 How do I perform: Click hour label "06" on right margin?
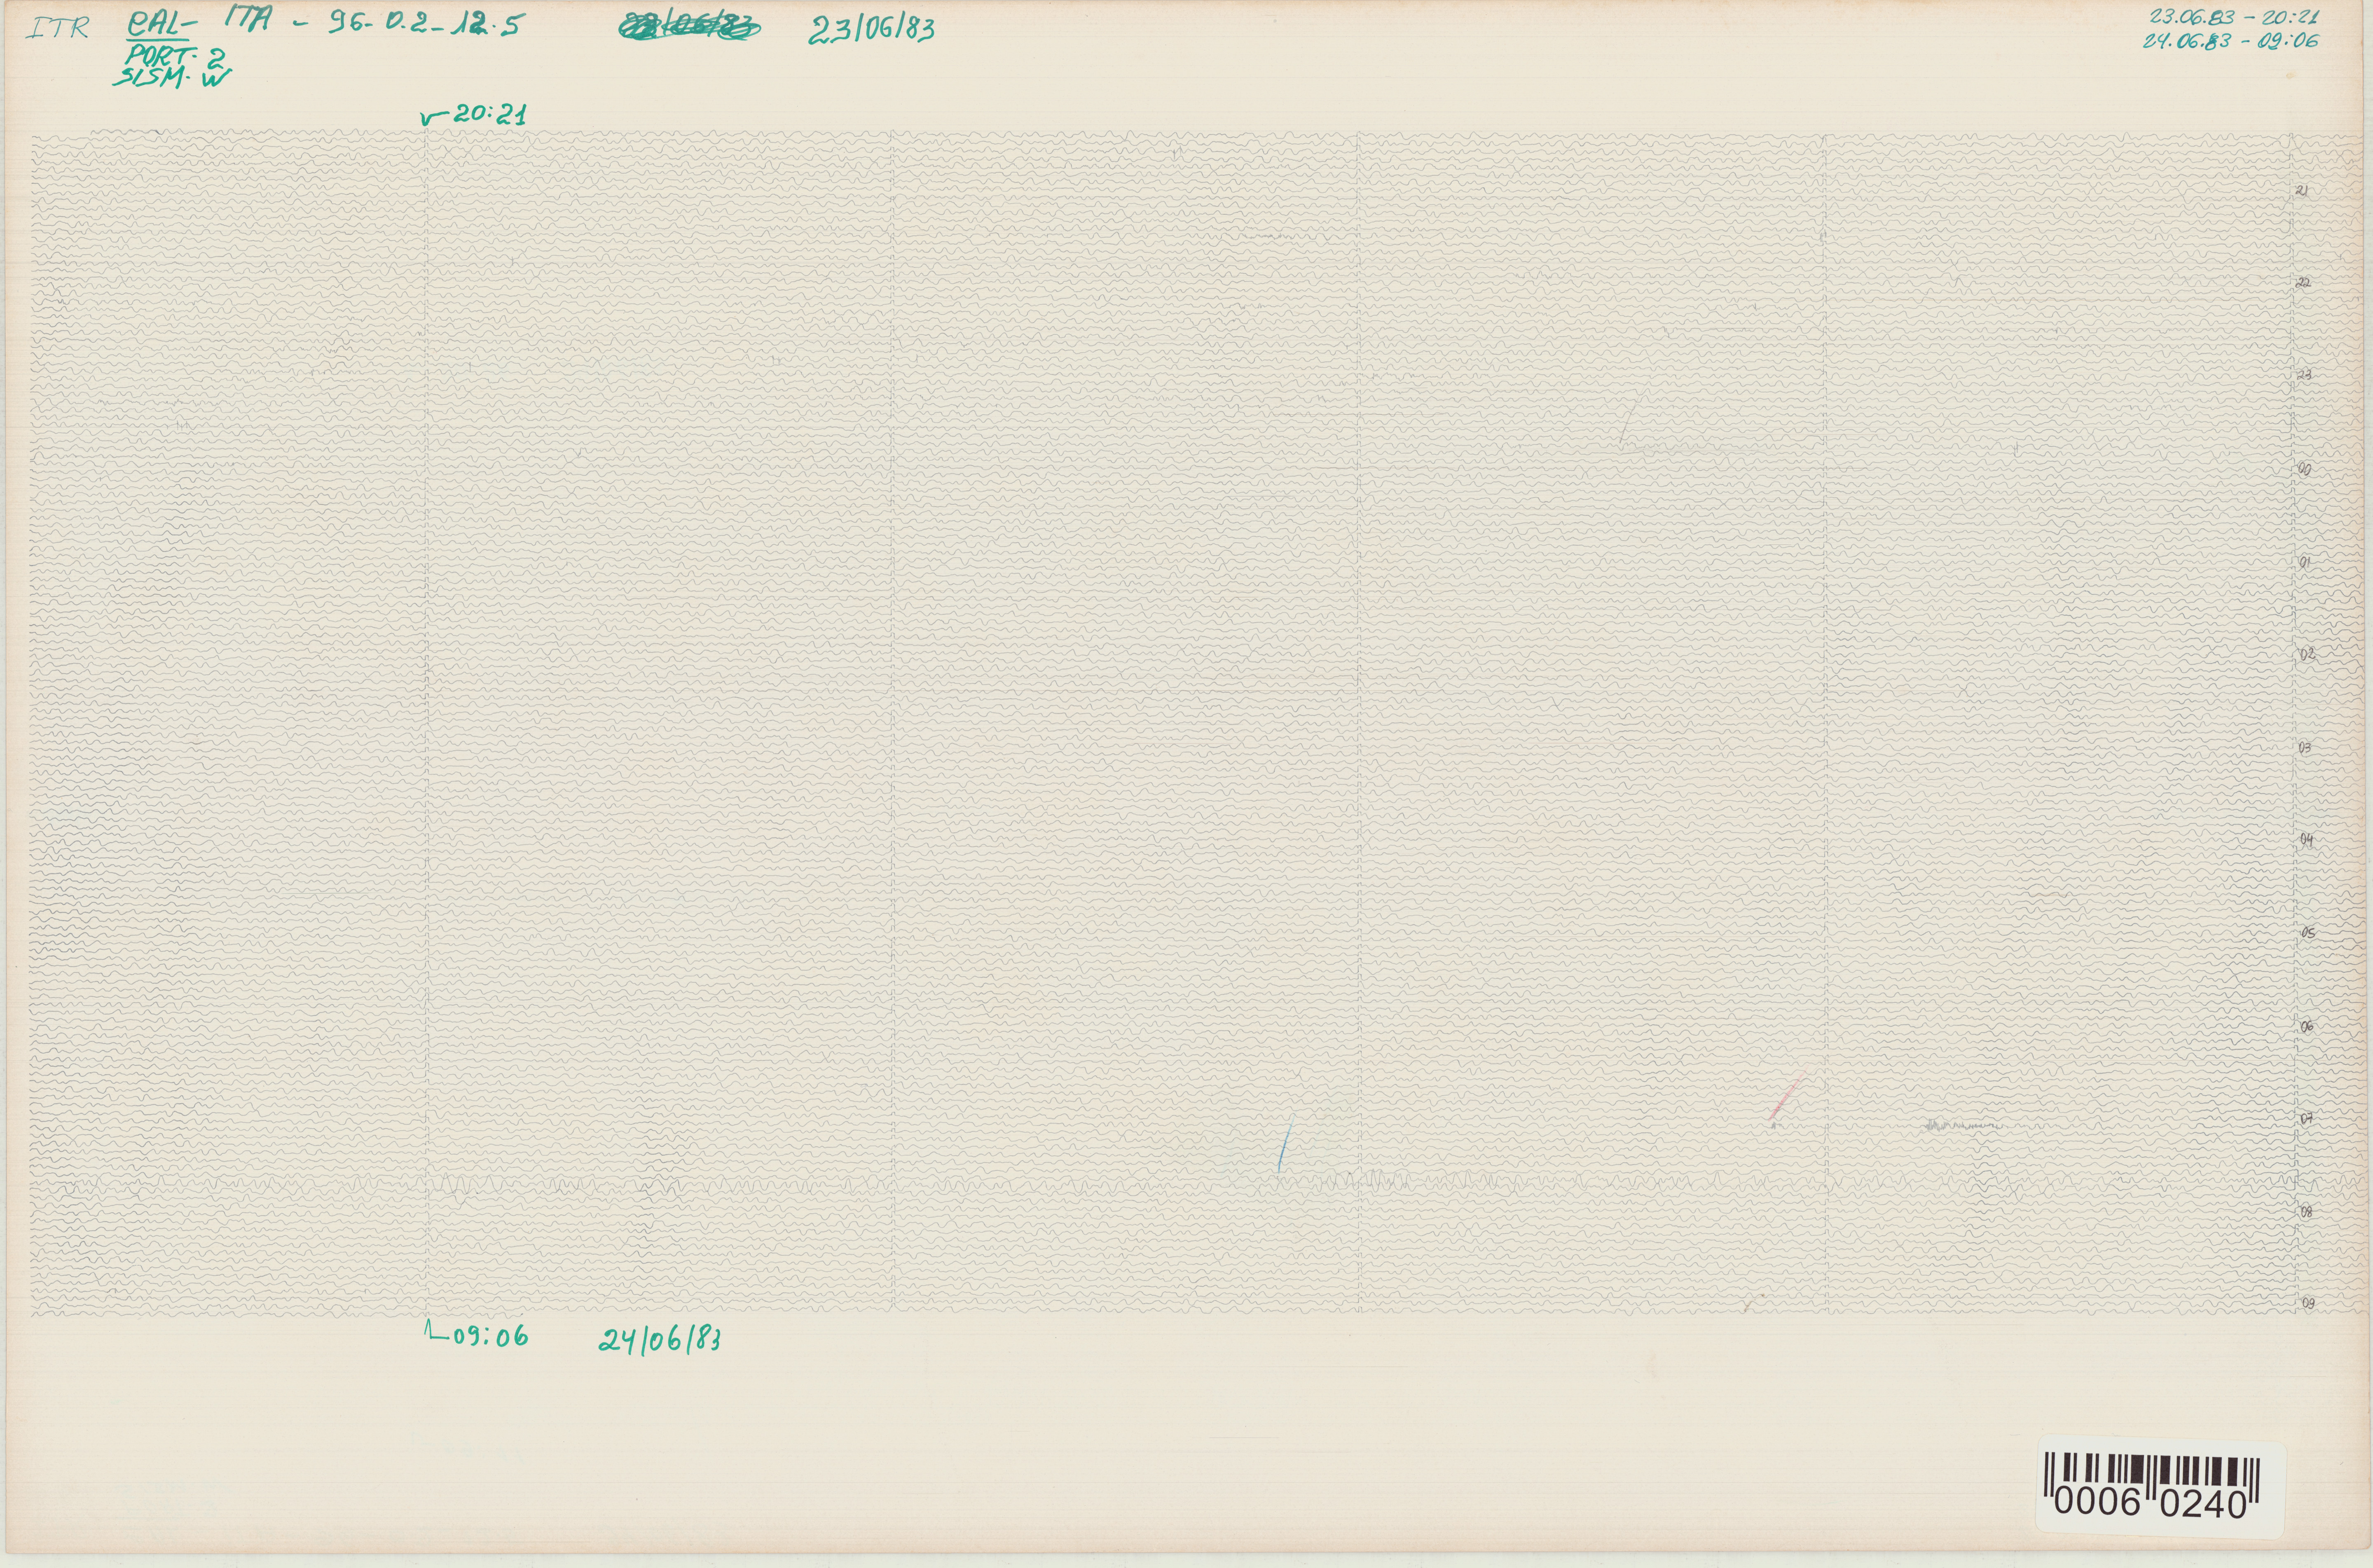point(2308,1027)
